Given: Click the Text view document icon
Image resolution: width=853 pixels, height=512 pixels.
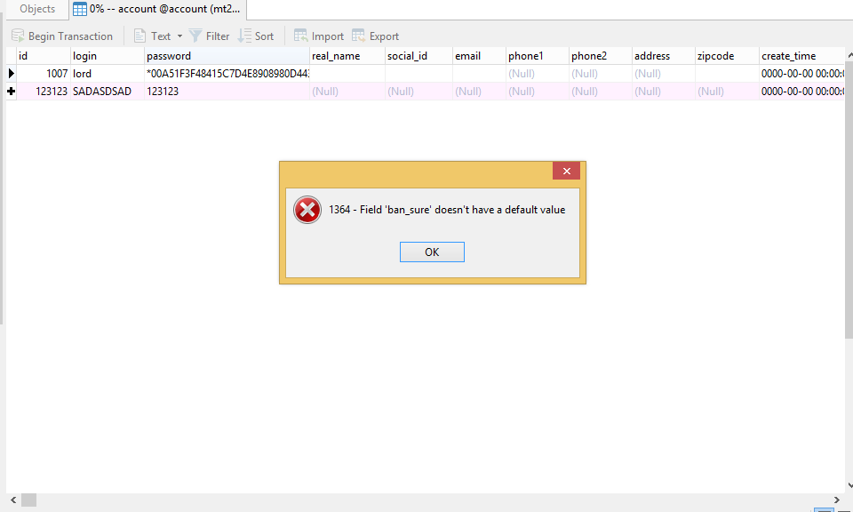Looking at the screenshot, I should [x=140, y=36].
